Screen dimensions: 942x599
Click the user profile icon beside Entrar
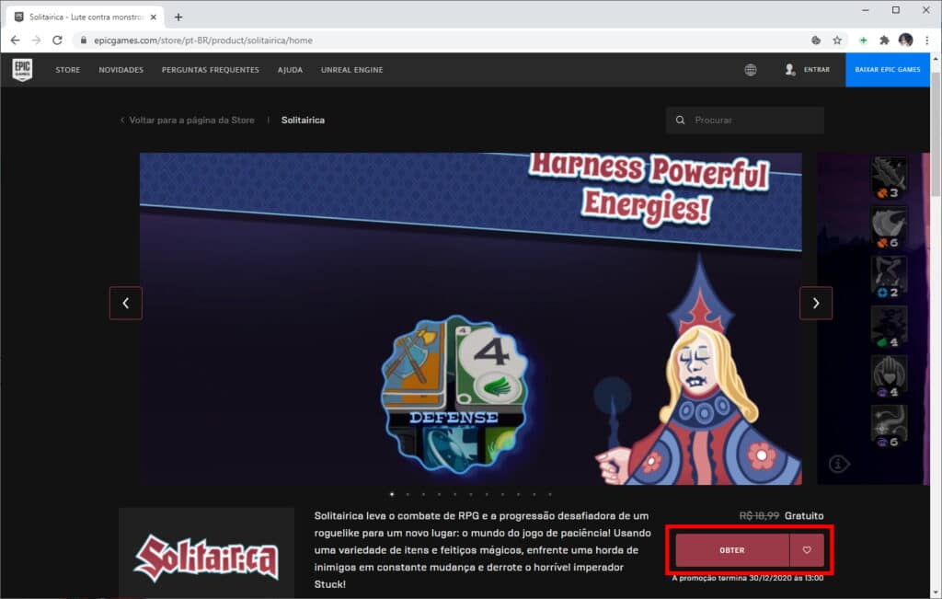click(x=790, y=70)
